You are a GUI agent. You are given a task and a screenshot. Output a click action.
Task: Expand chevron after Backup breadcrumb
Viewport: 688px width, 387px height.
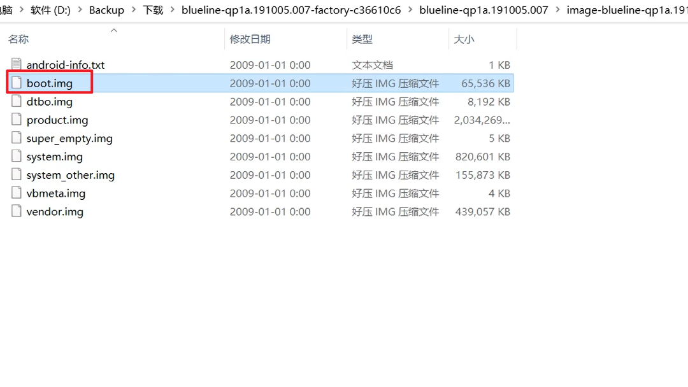[x=133, y=10]
